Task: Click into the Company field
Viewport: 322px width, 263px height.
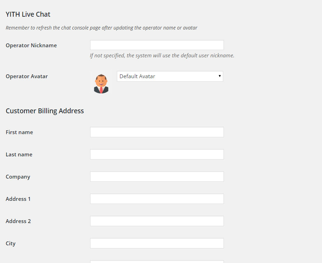Action: [x=157, y=176]
